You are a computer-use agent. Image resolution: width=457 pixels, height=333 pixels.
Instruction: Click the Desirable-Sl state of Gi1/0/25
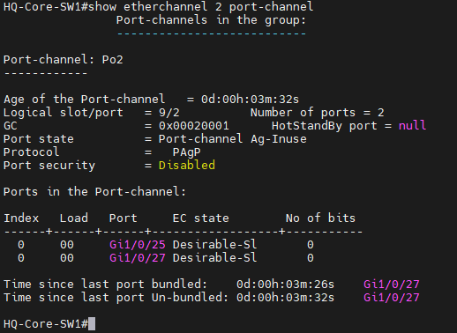coord(214,245)
